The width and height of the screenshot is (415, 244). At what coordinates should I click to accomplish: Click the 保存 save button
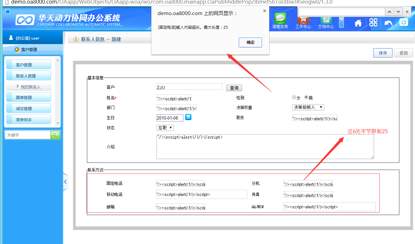(x=383, y=53)
